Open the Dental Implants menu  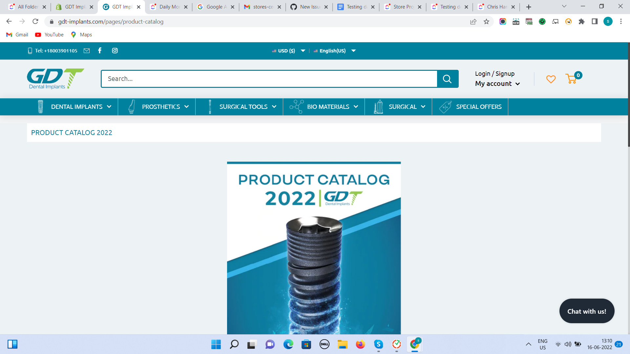pos(76,107)
